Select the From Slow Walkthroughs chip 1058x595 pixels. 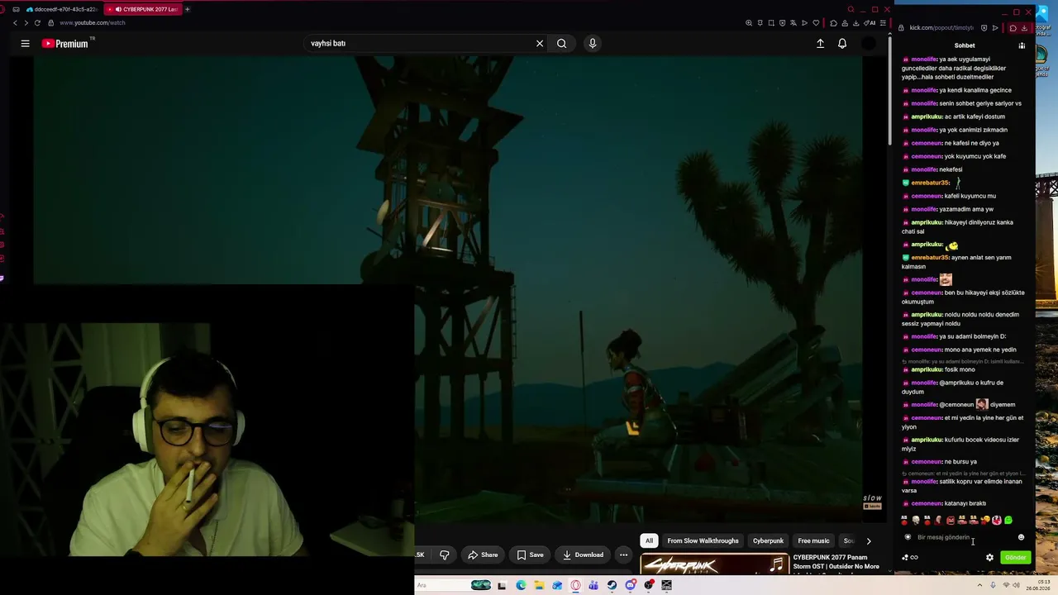click(703, 541)
